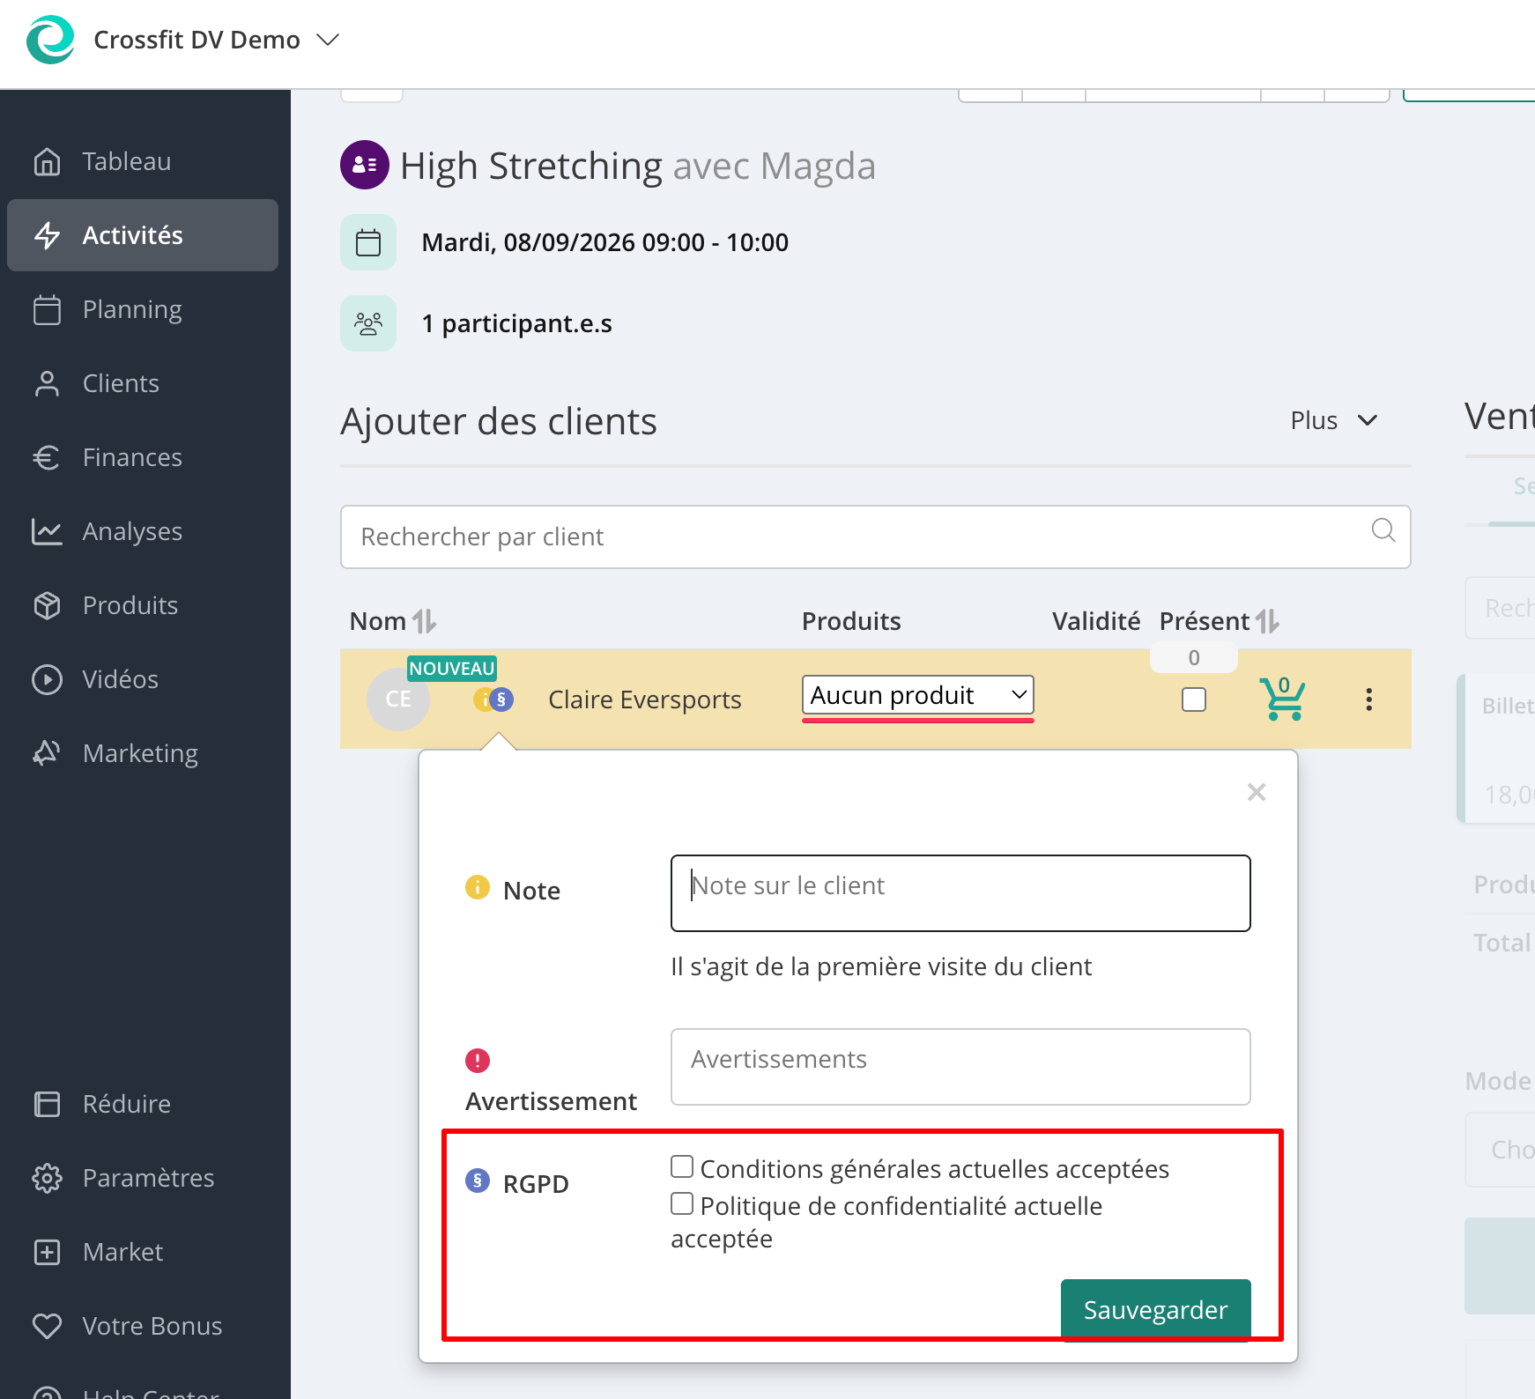Click the Avertissements input field
The width and height of the screenshot is (1535, 1399).
960,1067
